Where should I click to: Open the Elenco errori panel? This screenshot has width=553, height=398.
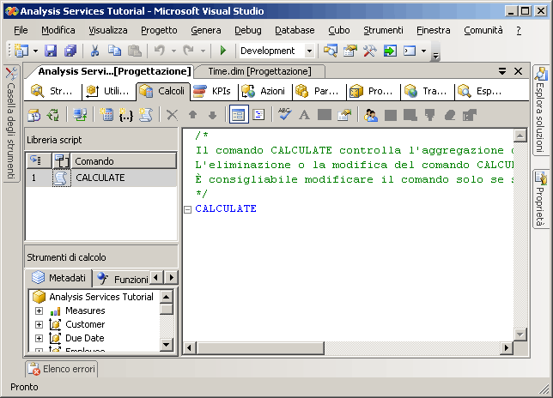62,369
